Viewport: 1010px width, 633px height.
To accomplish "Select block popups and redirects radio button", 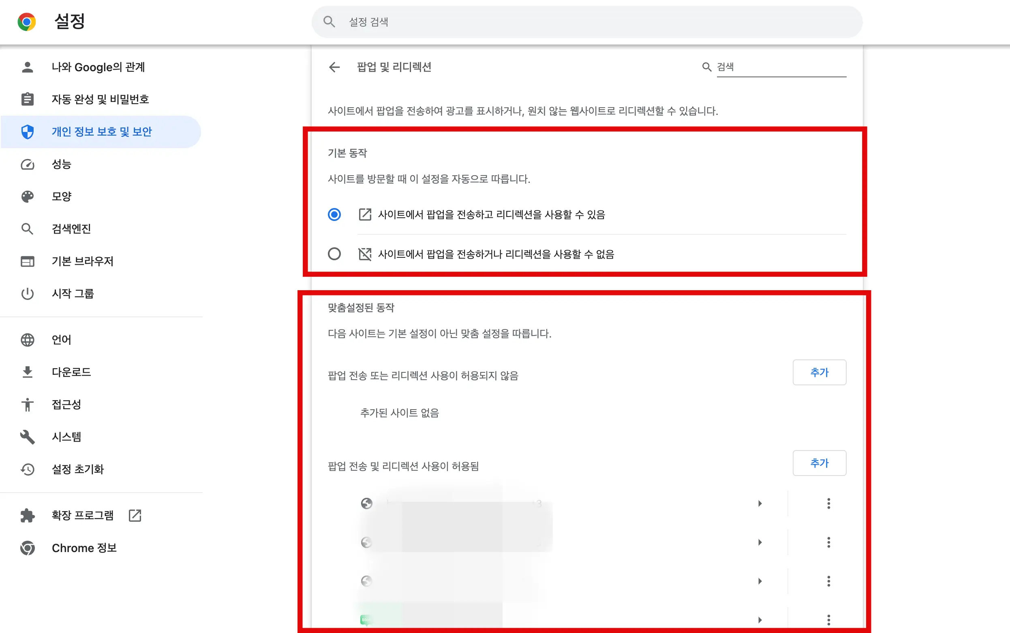I will click(x=334, y=254).
